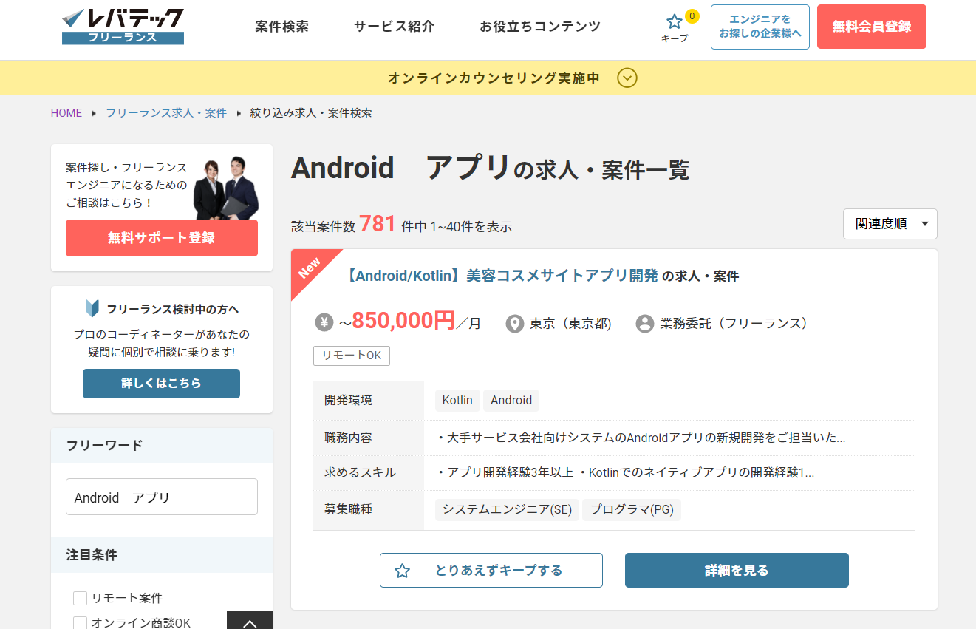Click the Levtech Freelance logo
The height and width of the screenshot is (629, 976).
coord(123,27)
